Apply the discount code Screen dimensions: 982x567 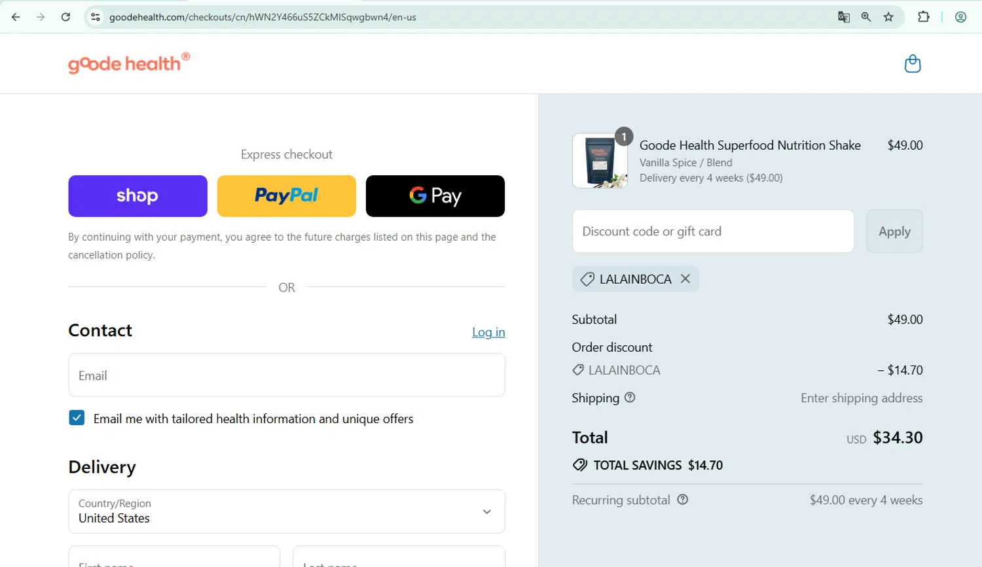[894, 232]
